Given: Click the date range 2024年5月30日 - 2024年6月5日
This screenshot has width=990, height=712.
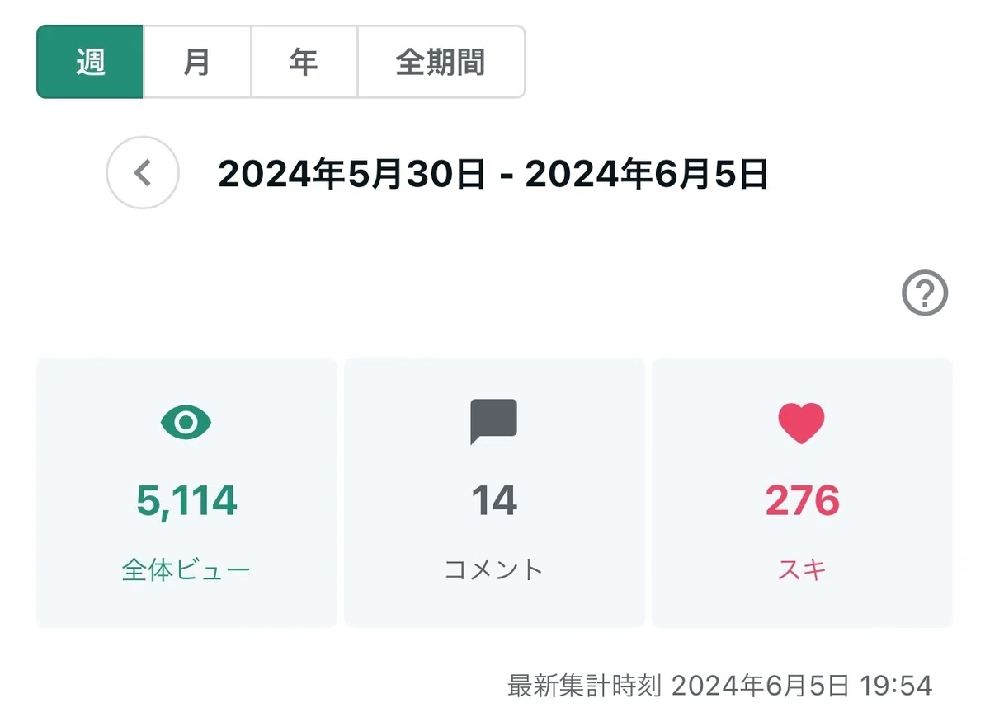Looking at the screenshot, I should pyautogui.click(x=493, y=174).
